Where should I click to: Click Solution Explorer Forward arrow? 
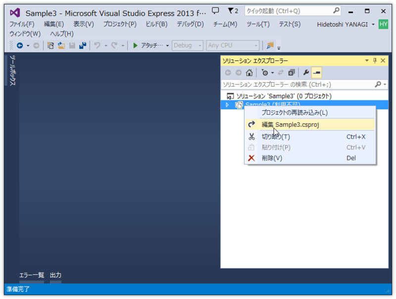point(239,73)
